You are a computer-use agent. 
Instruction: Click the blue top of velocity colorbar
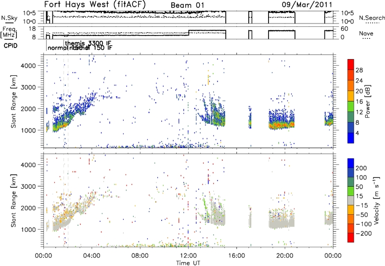[351, 163]
